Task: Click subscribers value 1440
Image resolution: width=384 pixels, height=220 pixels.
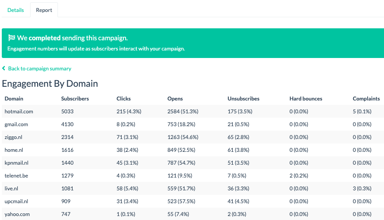Action: [67, 163]
